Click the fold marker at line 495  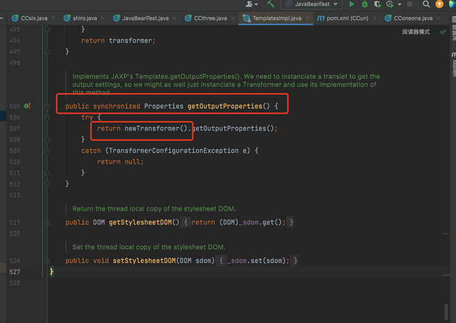point(47,29)
